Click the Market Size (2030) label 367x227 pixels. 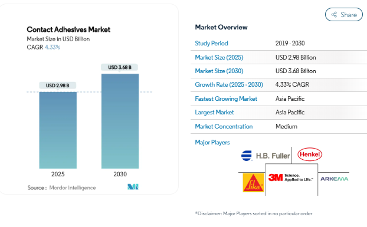(x=219, y=71)
